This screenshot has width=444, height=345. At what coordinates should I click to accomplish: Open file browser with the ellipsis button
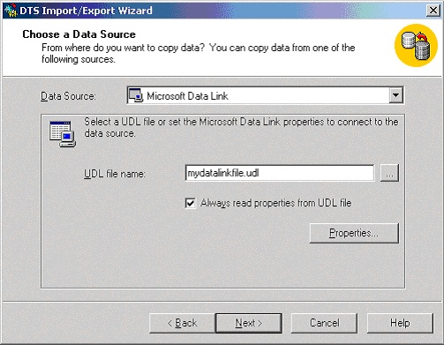389,173
